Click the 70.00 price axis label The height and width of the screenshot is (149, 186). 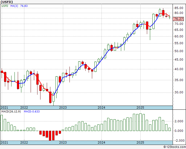[x=179, y=24]
